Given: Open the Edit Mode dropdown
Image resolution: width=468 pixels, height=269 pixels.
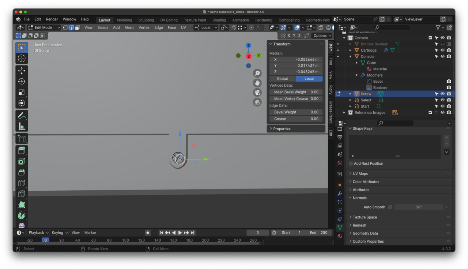Looking at the screenshot, I should pyautogui.click(x=44, y=27).
